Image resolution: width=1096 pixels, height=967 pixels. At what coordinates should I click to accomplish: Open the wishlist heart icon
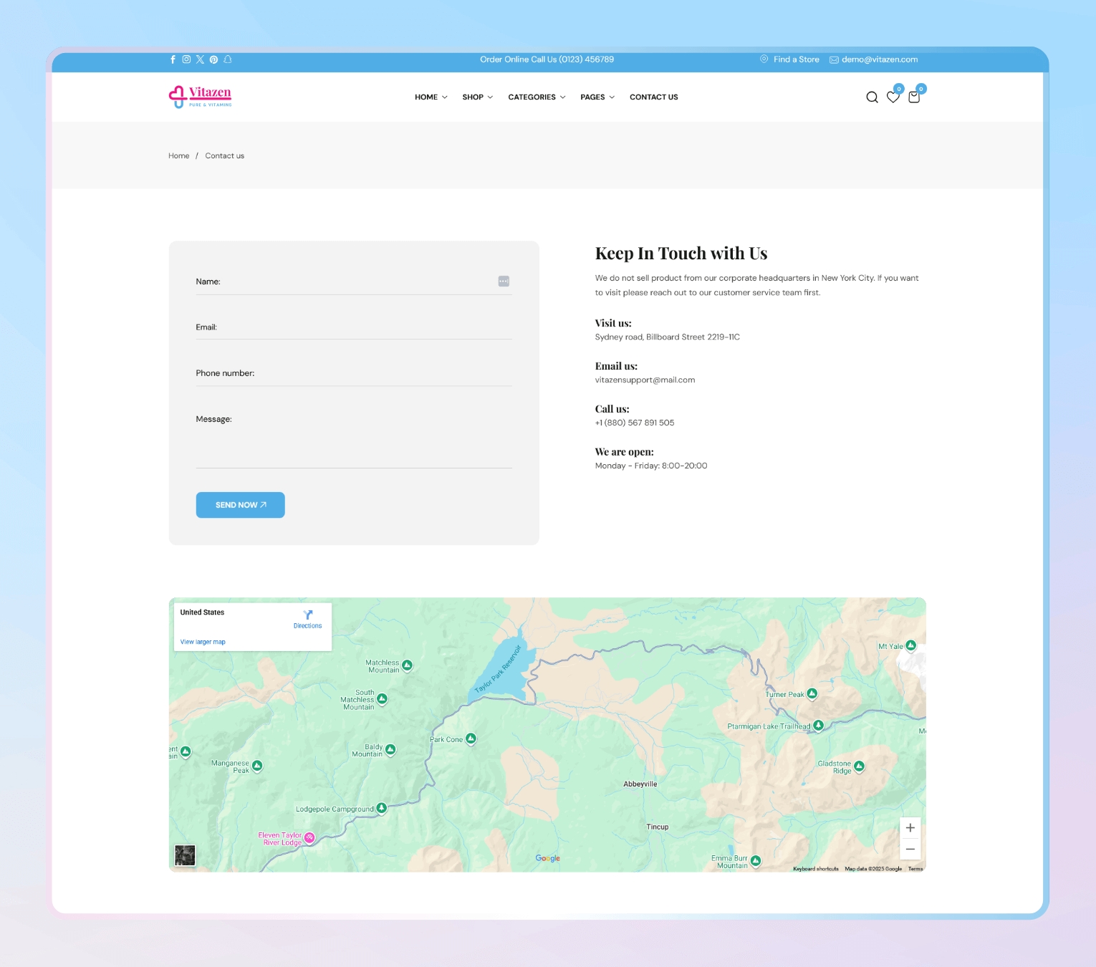[x=893, y=97]
